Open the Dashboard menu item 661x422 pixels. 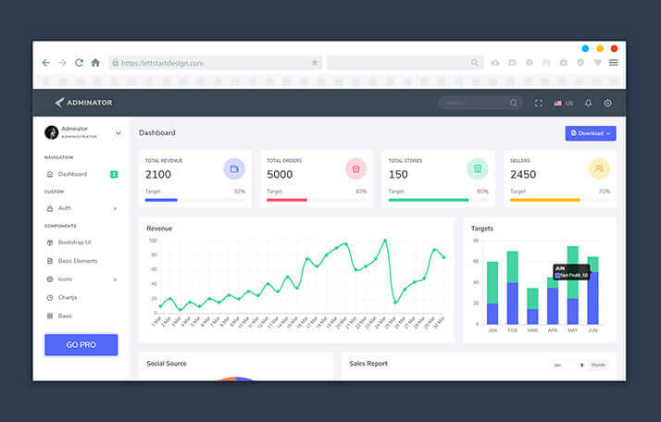(81, 174)
